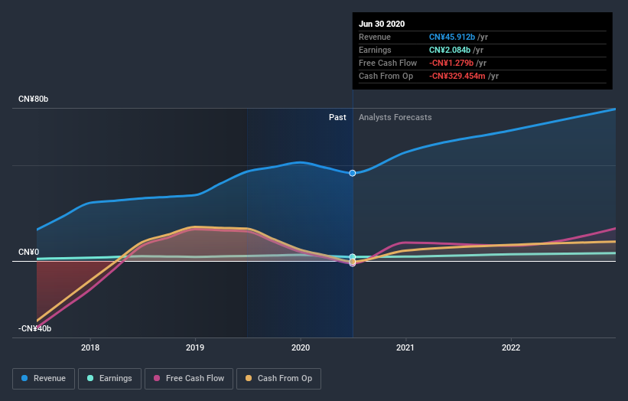The image size is (628, 401).
Task: Click the CN¥2.084b earnings value
Action: point(449,50)
